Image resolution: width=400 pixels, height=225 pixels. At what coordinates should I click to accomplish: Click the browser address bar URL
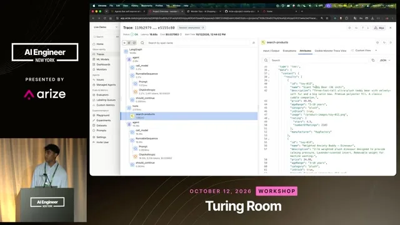(x=218, y=18)
